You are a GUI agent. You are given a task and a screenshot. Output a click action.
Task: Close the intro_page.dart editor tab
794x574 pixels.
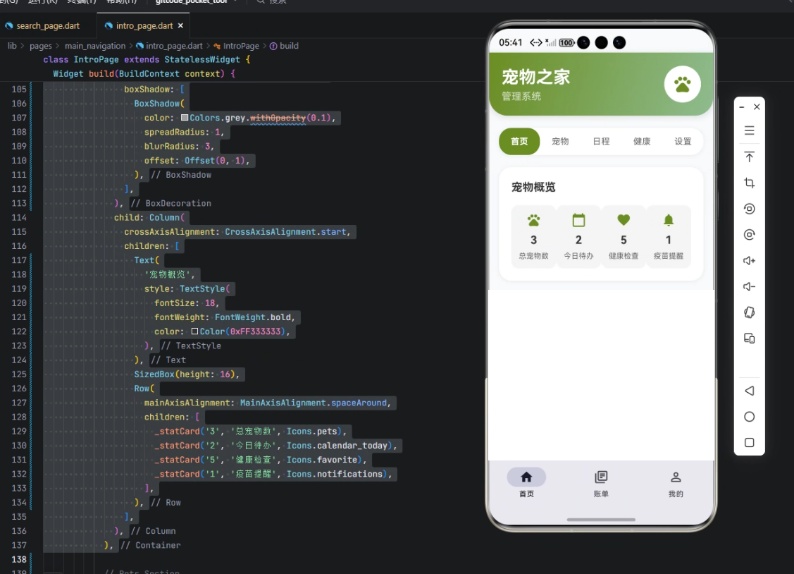coord(180,25)
